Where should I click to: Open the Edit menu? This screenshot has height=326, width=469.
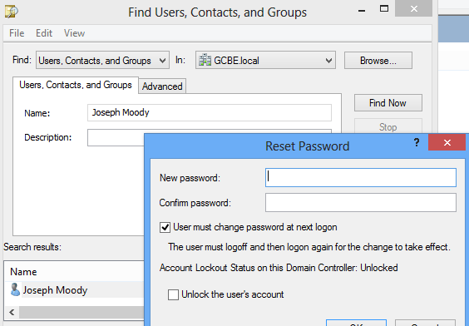coord(44,33)
